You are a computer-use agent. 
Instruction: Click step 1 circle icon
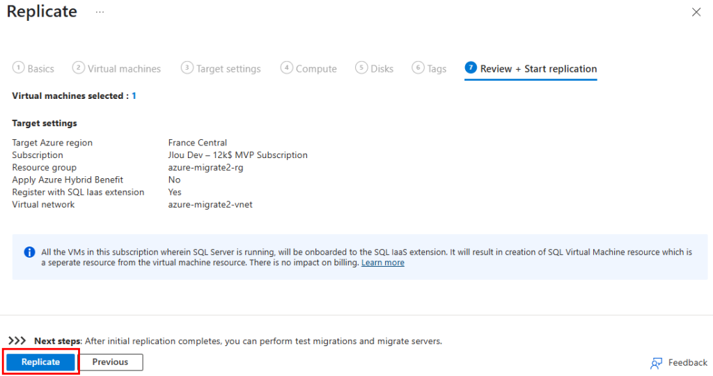click(x=18, y=68)
